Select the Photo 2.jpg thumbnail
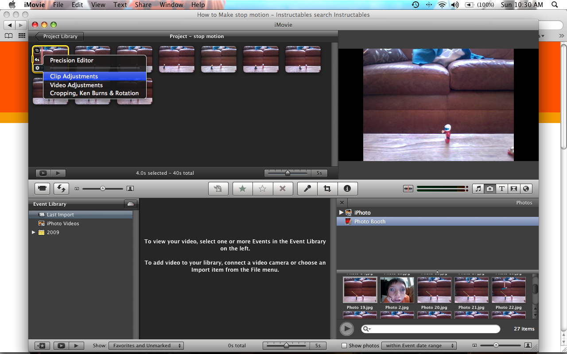 [397, 290]
